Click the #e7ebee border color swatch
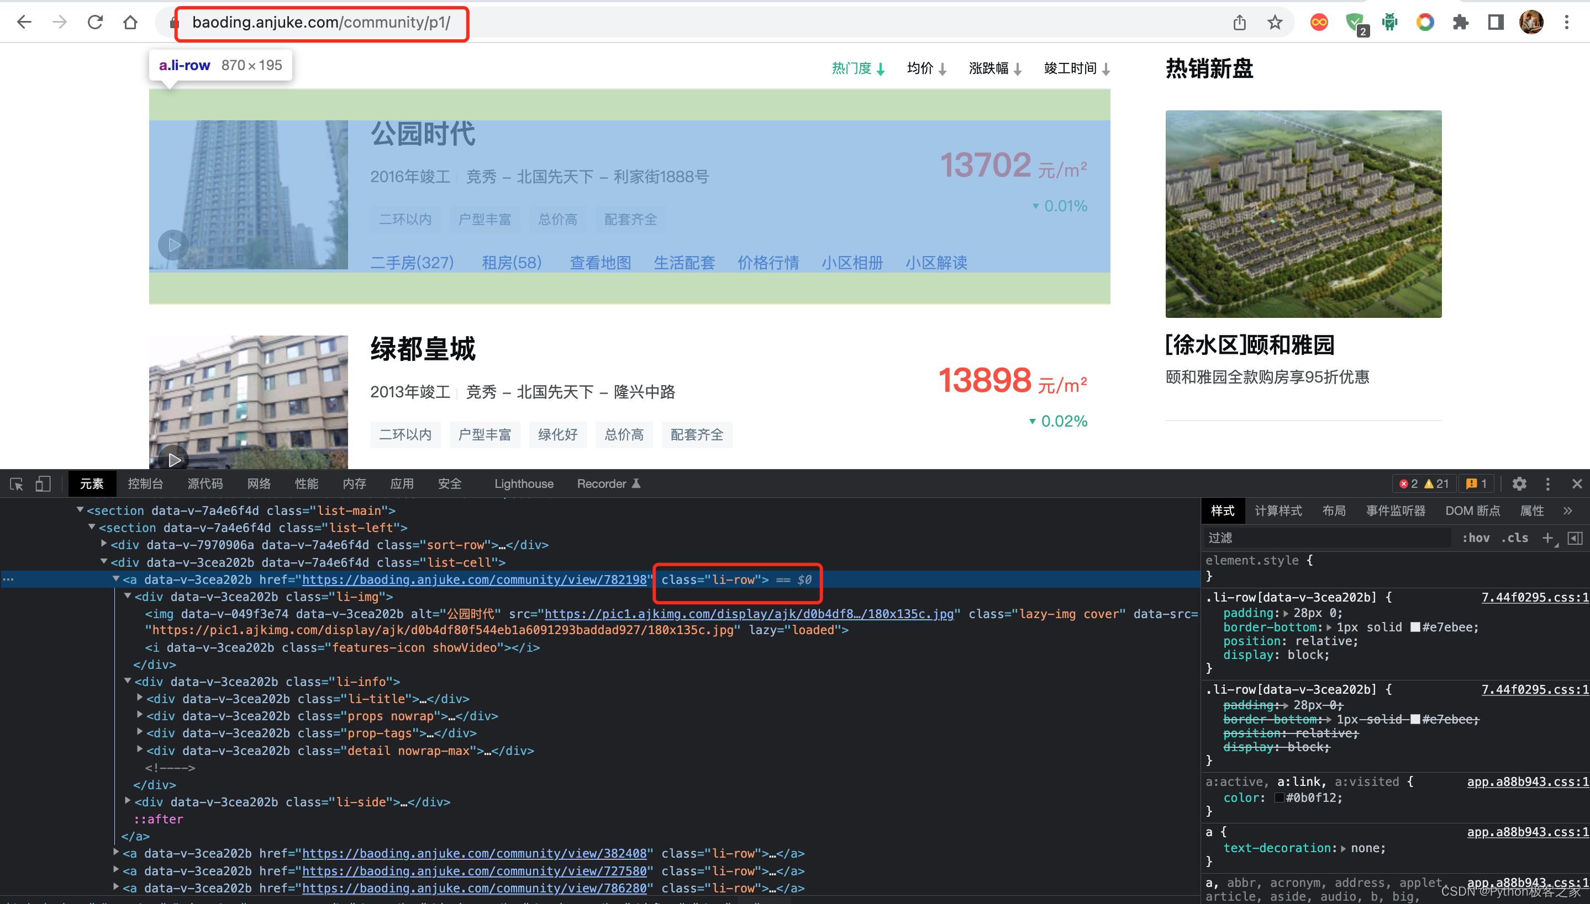Screen dimensions: 1590x904 [x=1415, y=627]
